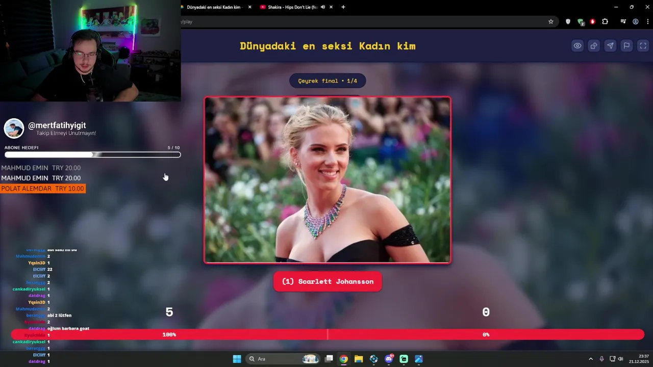This screenshot has width=653, height=367.
Task: Click the Abone Hedefi 5/10 progress bar
Action: (92, 154)
